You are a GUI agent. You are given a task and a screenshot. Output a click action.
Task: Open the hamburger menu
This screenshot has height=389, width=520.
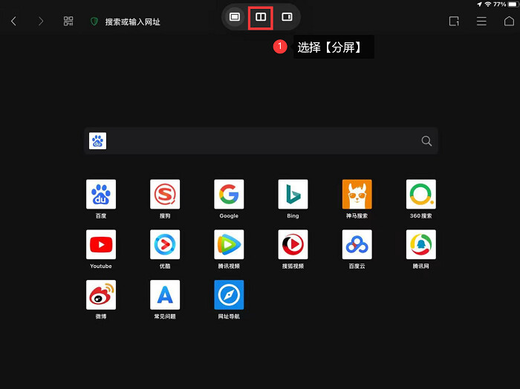click(481, 22)
